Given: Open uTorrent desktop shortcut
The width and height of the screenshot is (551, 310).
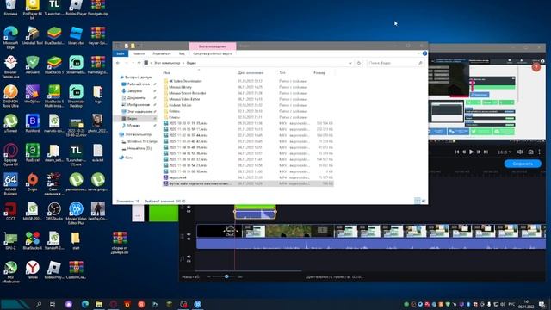Looking at the screenshot, I should [x=10, y=124].
